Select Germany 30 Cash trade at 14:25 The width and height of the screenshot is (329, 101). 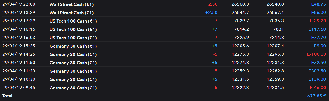pos(165,54)
